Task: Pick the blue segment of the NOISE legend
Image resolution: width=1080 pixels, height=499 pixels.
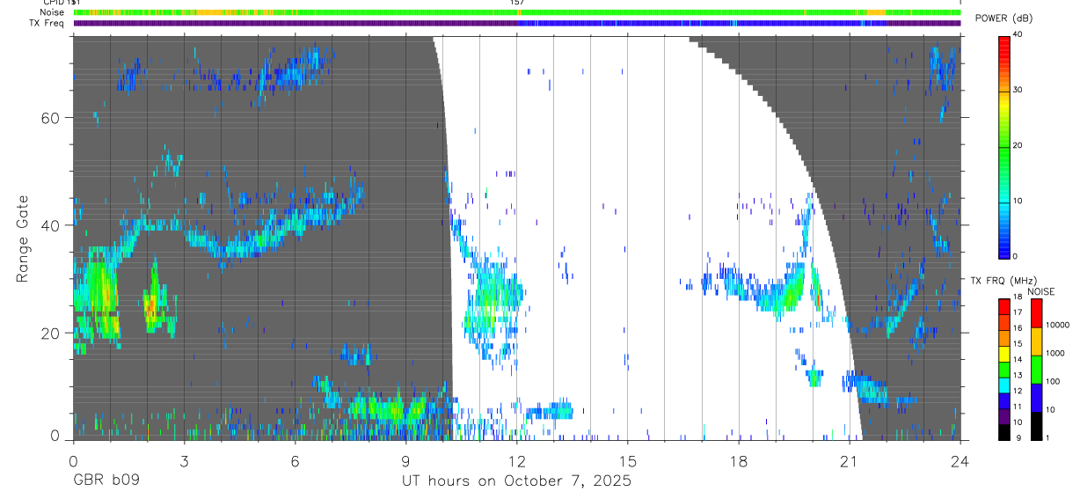Action: click(x=1036, y=397)
